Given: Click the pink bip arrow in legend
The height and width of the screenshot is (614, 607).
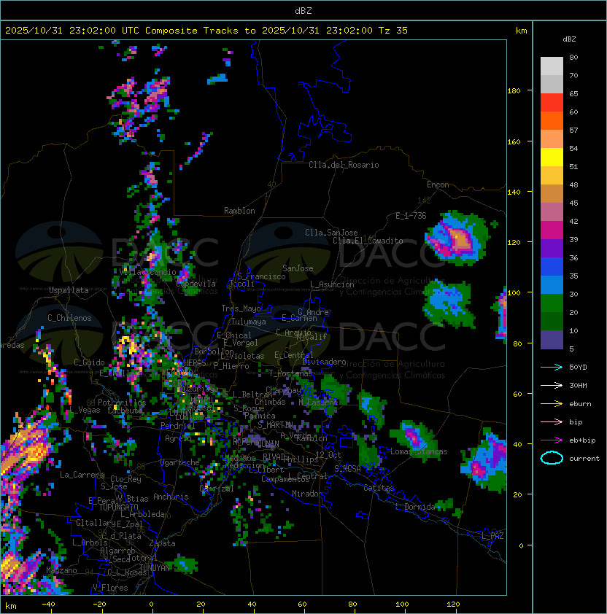Looking at the screenshot, I should (552, 422).
